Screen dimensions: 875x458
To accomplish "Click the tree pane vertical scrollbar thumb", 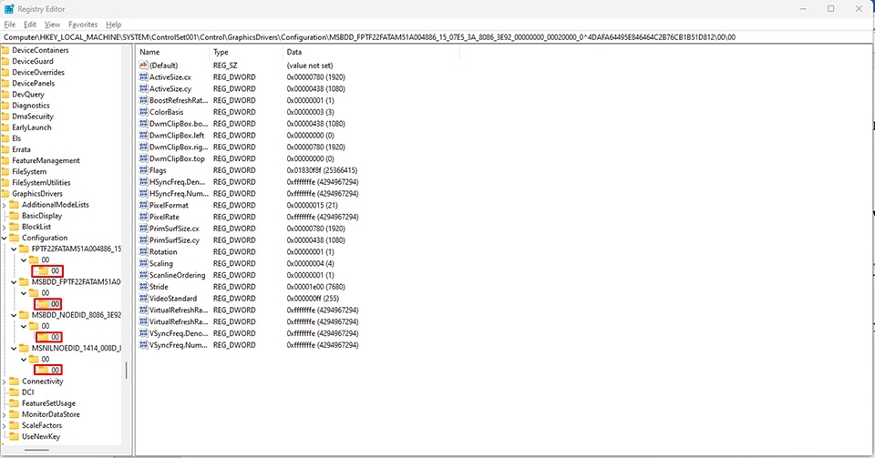I will click(x=126, y=370).
